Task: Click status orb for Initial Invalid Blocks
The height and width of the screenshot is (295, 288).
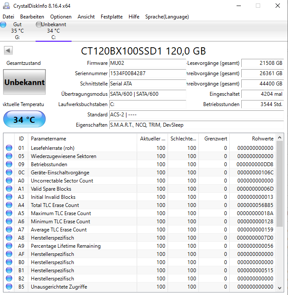Action: (9, 197)
